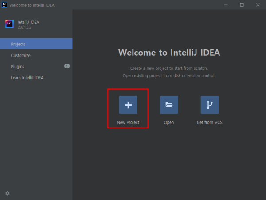
Task: Click the Get from VCS label
Action: pyautogui.click(x=210, y=122)
